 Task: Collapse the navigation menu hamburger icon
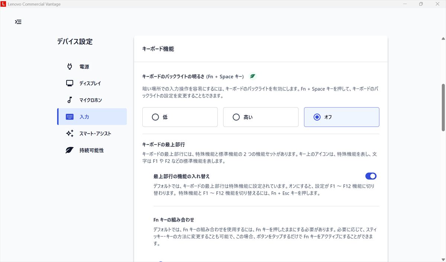pyautogui.click(x=18, y=22)
